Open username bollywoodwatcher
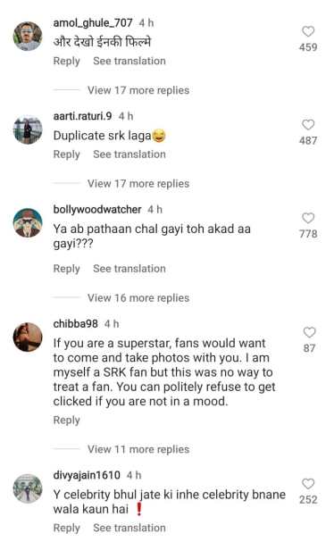The height and width of the screenshot is (550, 334). pos(97,210)
